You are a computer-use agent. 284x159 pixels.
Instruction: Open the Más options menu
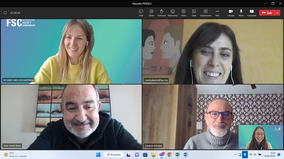(217, 13)
